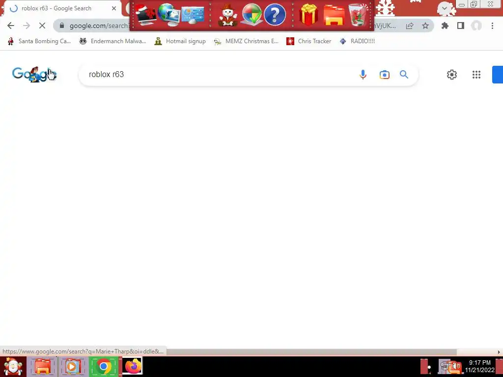The width and height of the screenshot is (503, 377).
Task: Open the Chrome profile avatar
Action: coord(476,26)
